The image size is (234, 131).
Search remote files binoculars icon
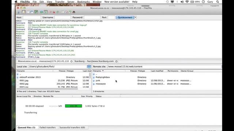(74, 12)
